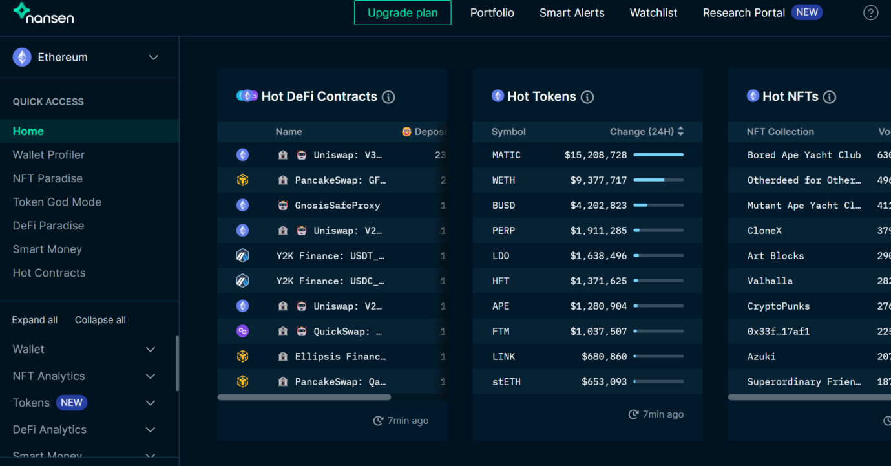
Task: Click Hot DeFi Contracts horizontal scrollbar
Action: 304,397
